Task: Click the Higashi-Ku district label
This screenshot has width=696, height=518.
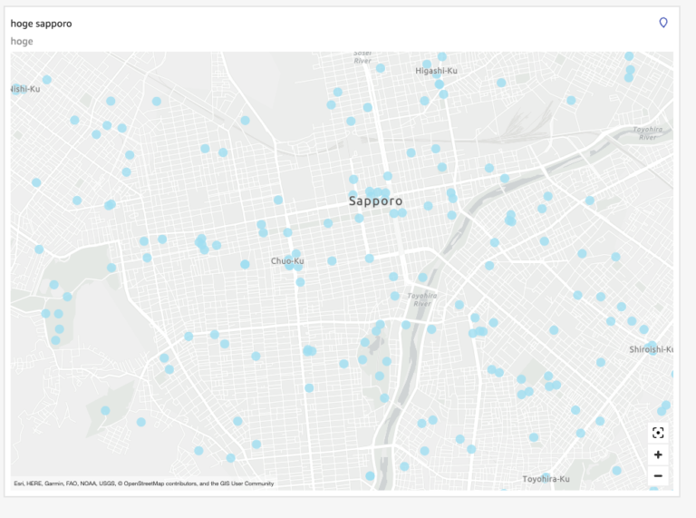Action: (437, 71)
